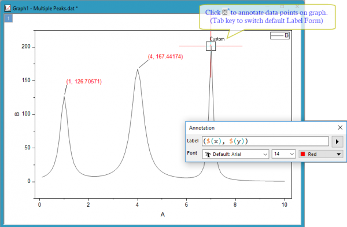
Task: Select the layer 1 icon at top-left
Action: pyautogui.click(x=9, y=19)
